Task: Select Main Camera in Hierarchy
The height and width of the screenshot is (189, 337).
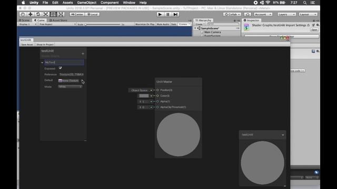Action: (212, 32)
